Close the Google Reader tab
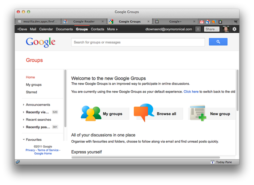 click(x=103, y=21)
